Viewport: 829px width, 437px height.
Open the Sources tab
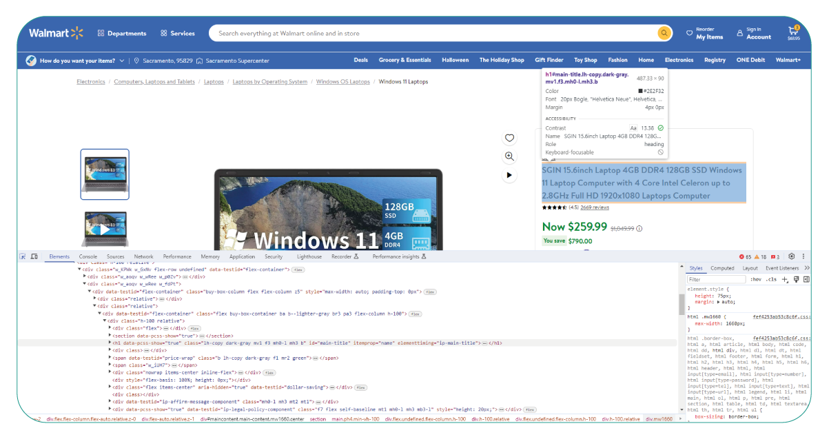point(115,256)
